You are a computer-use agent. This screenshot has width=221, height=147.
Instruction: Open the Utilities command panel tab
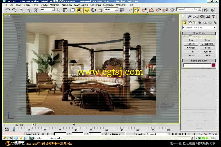coord(214,17)
